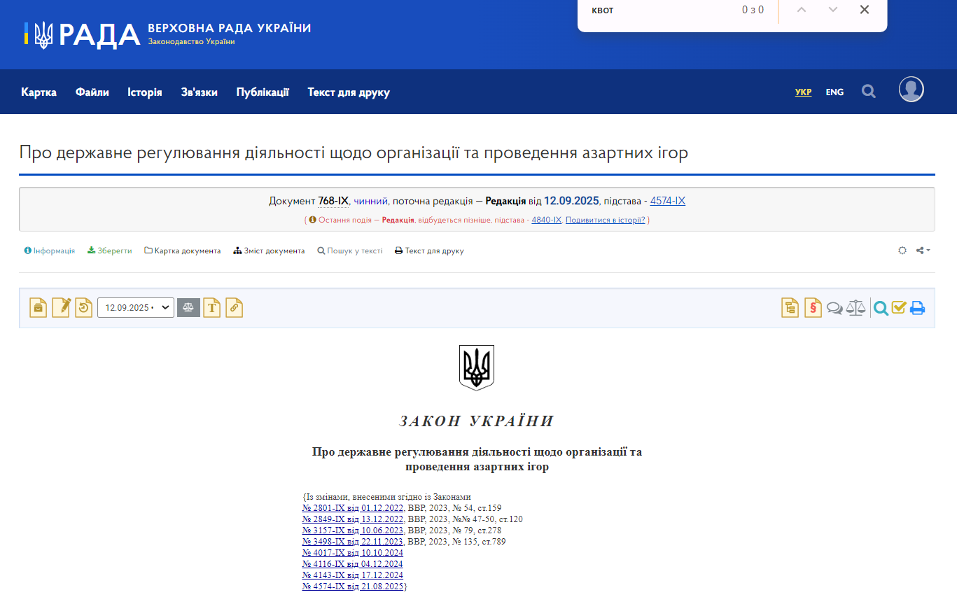Click the blue printer icon
Image resolution: width=957 pixels, height=597 pixels.
(x=917, y=308)
